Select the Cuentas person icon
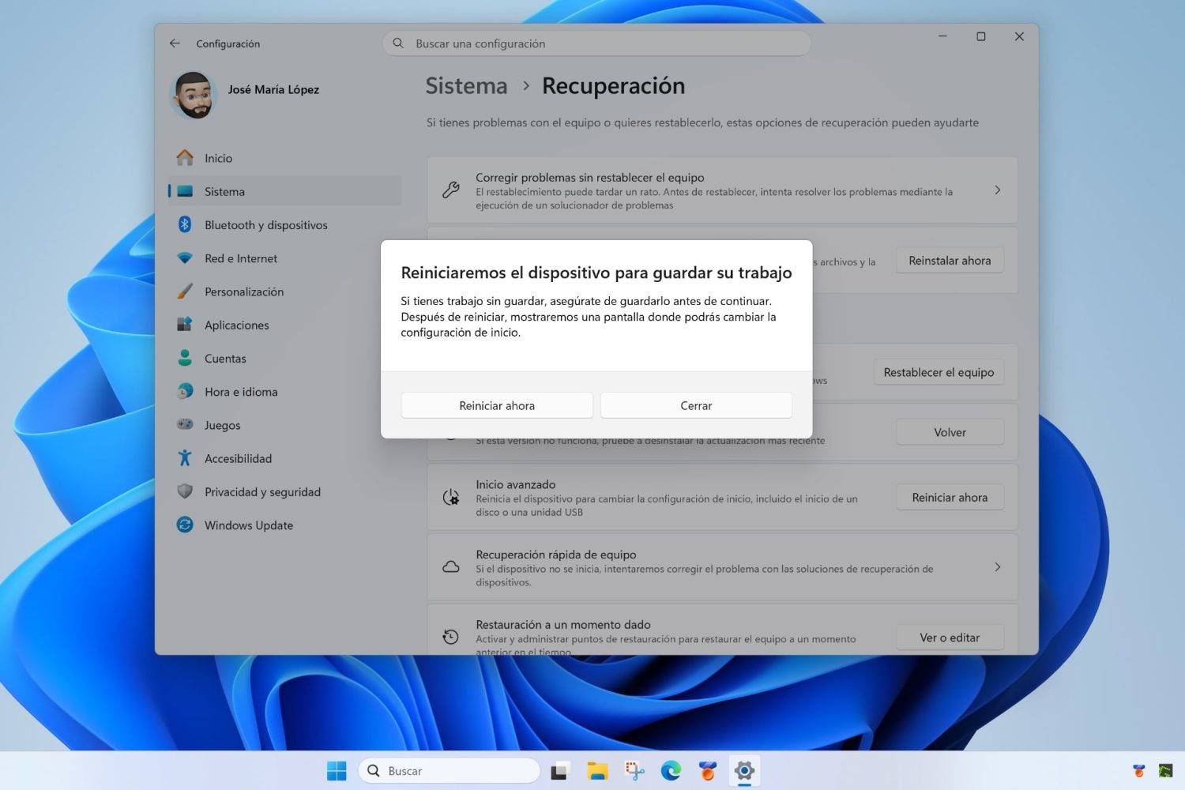 (185, 358)
